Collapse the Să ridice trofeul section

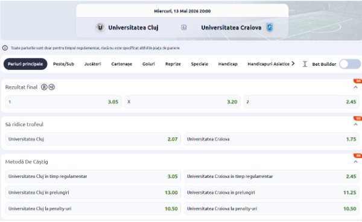355,125
